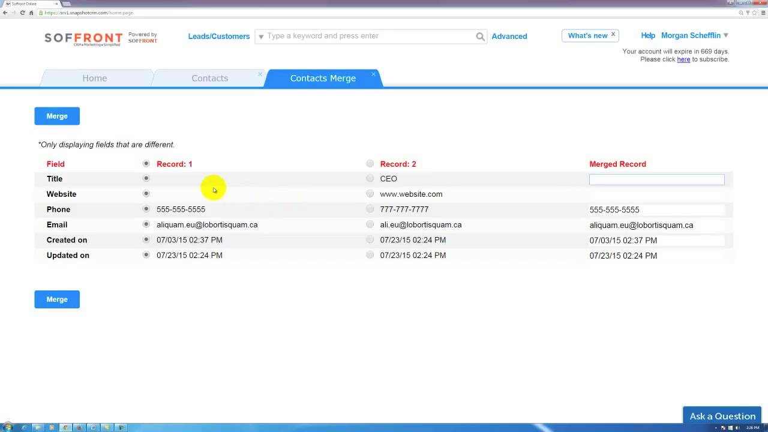Click merged Created on 07/03/15 value
768x432 pixels.
(623, 240)
